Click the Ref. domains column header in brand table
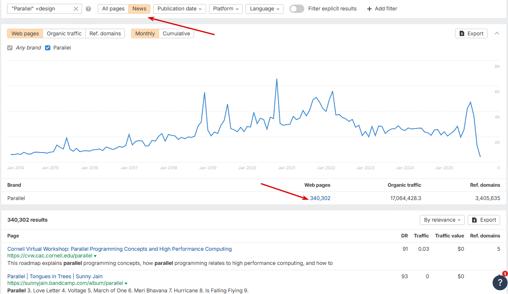Image resolution: width=508 pixels, height=294 pixels. click(485, 185)
